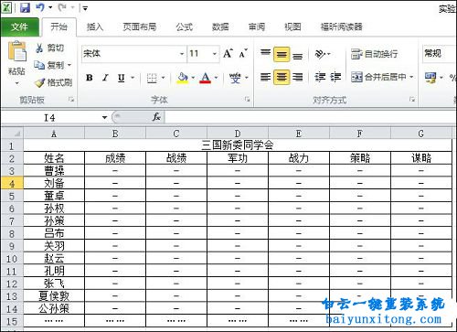Click in the formula bar
This screenshot has height=332, width=457.
click(x=310, y=117)
